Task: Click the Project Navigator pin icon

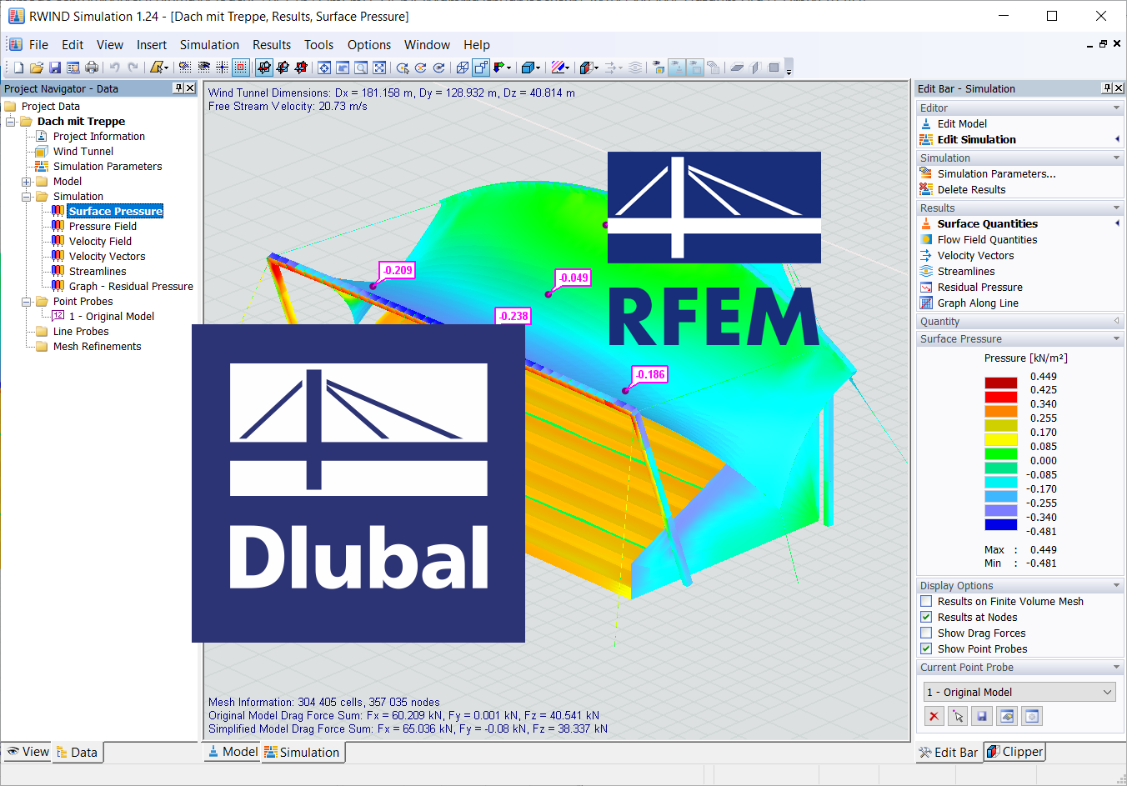Action: 178,88
